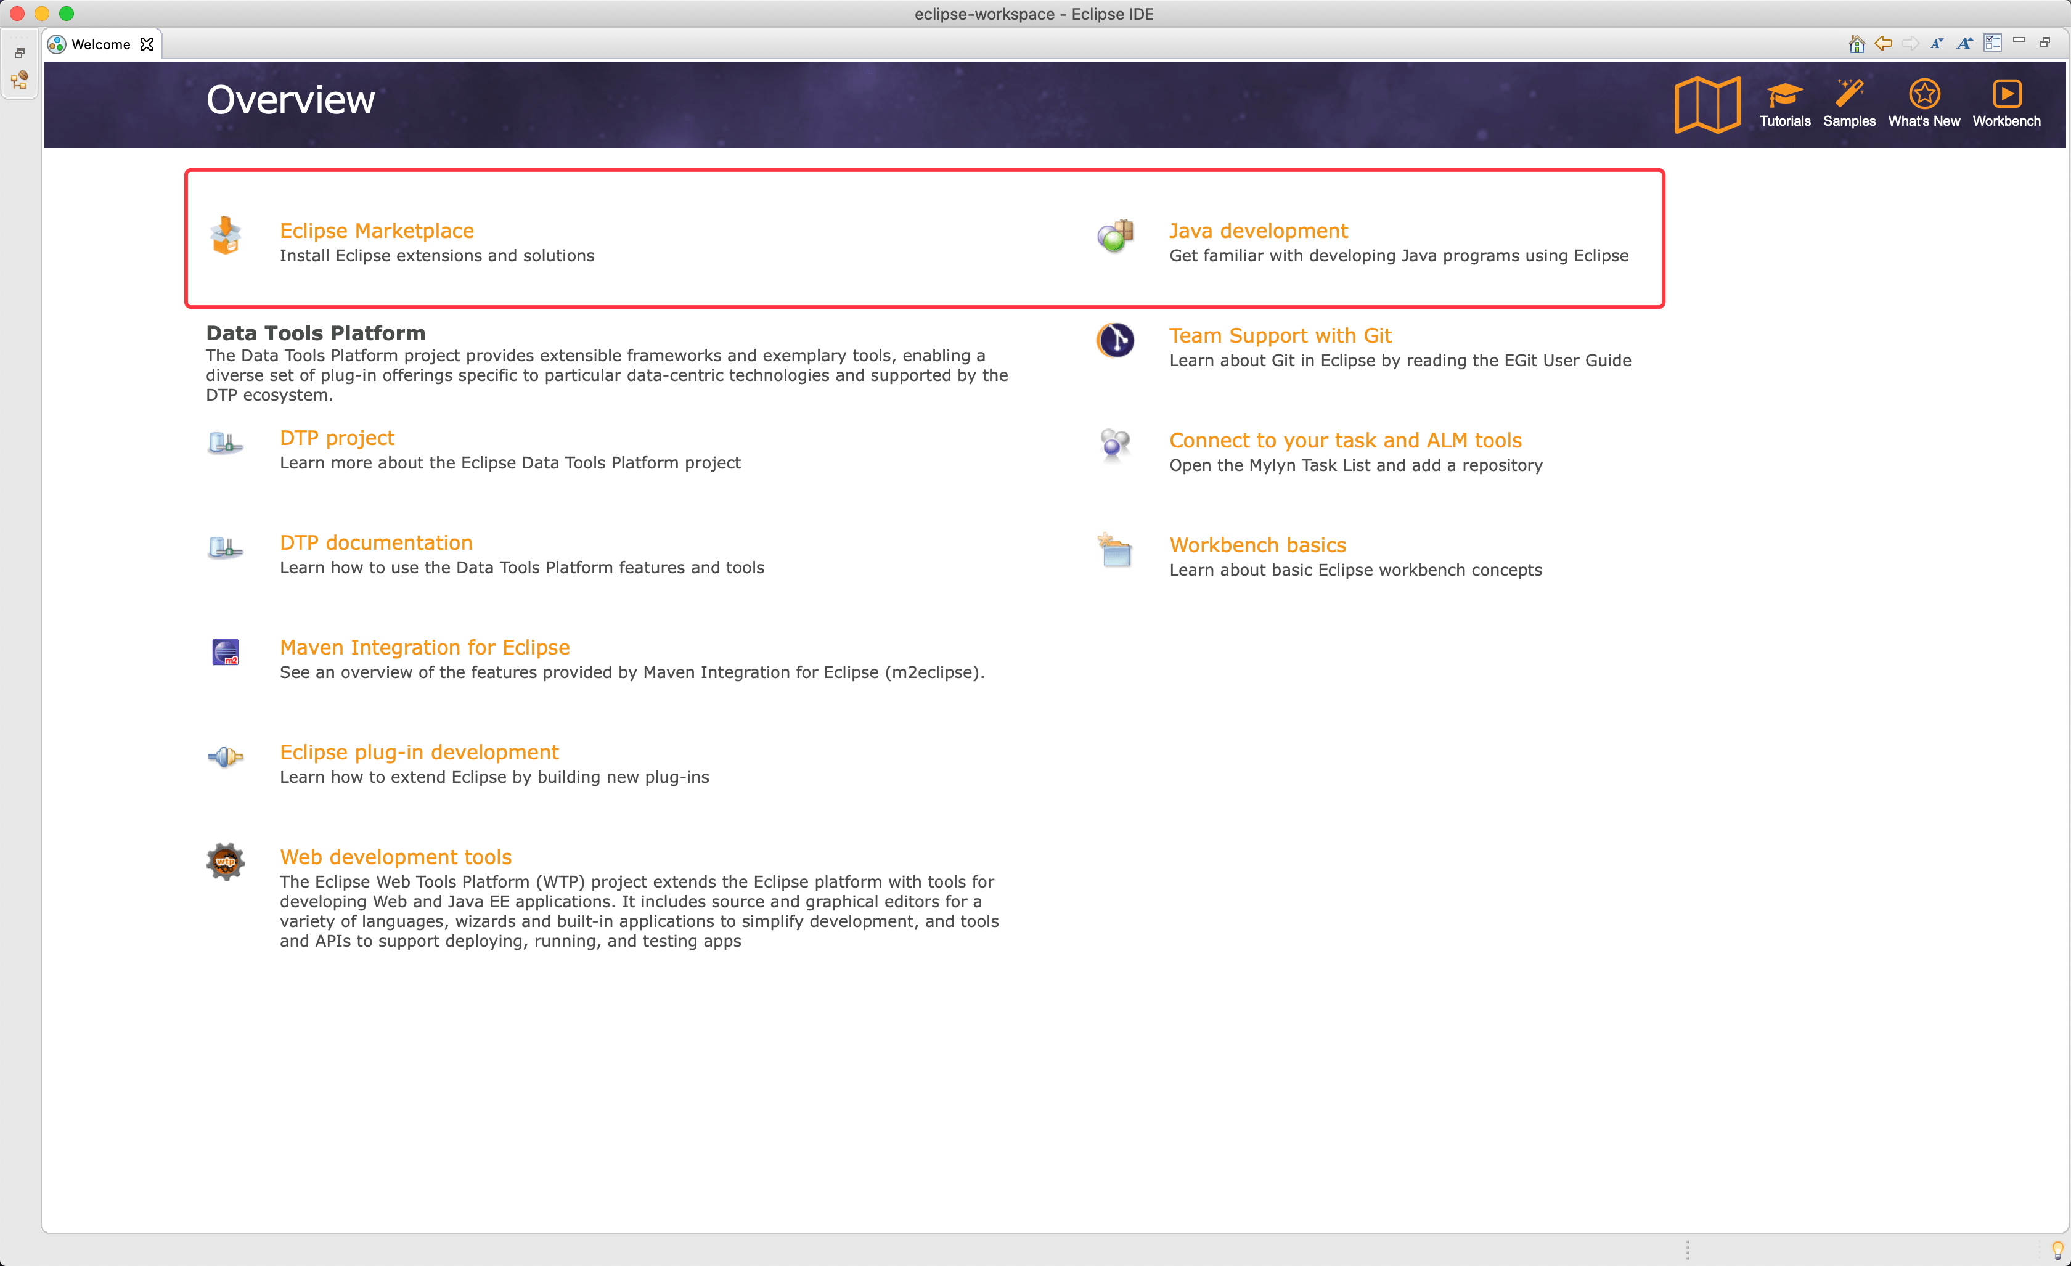Image resolution: width=2071 pixels, height=1266 pixels.
Task: Minimize the Welcome view
Action: point(2019,40)
